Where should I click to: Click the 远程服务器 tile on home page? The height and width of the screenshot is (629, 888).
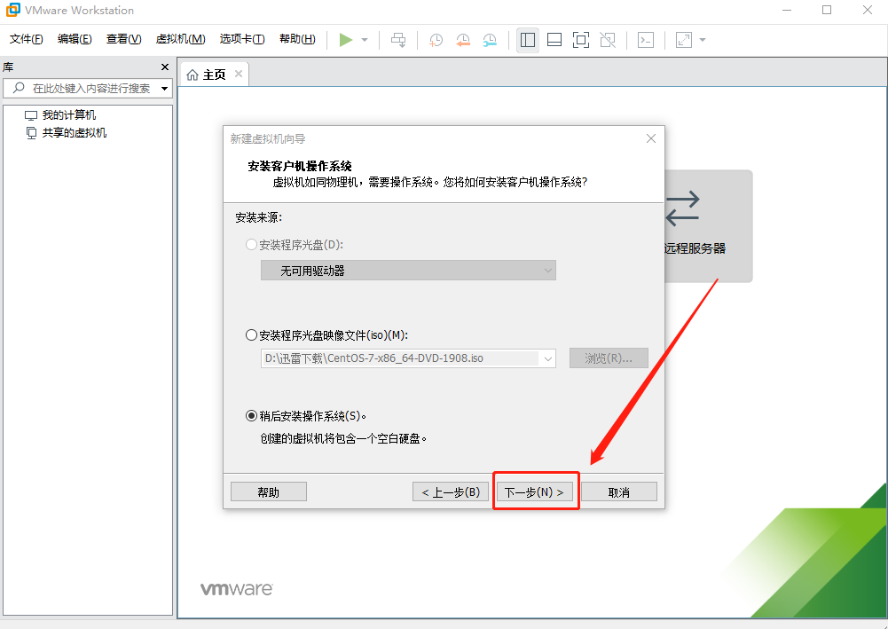click(x=708, y=226)
